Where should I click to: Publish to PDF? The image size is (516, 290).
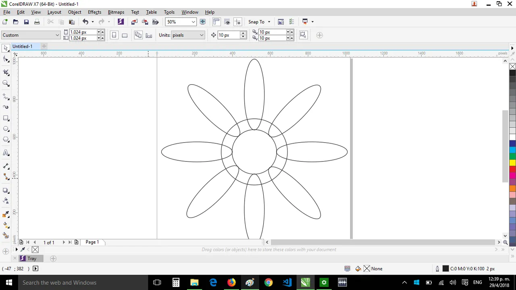click(x=156, y=22)
